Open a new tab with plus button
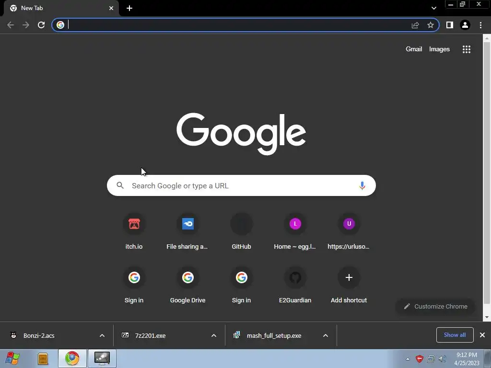The height and width of the screenshot is (368, 491). pos(129,8)
